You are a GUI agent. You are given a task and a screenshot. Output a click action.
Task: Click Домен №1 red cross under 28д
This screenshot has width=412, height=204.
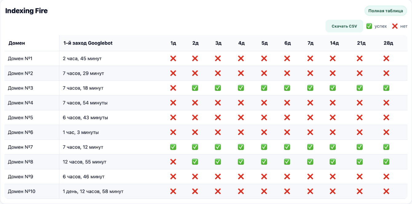pyautogui.click(x=386, y=58)
